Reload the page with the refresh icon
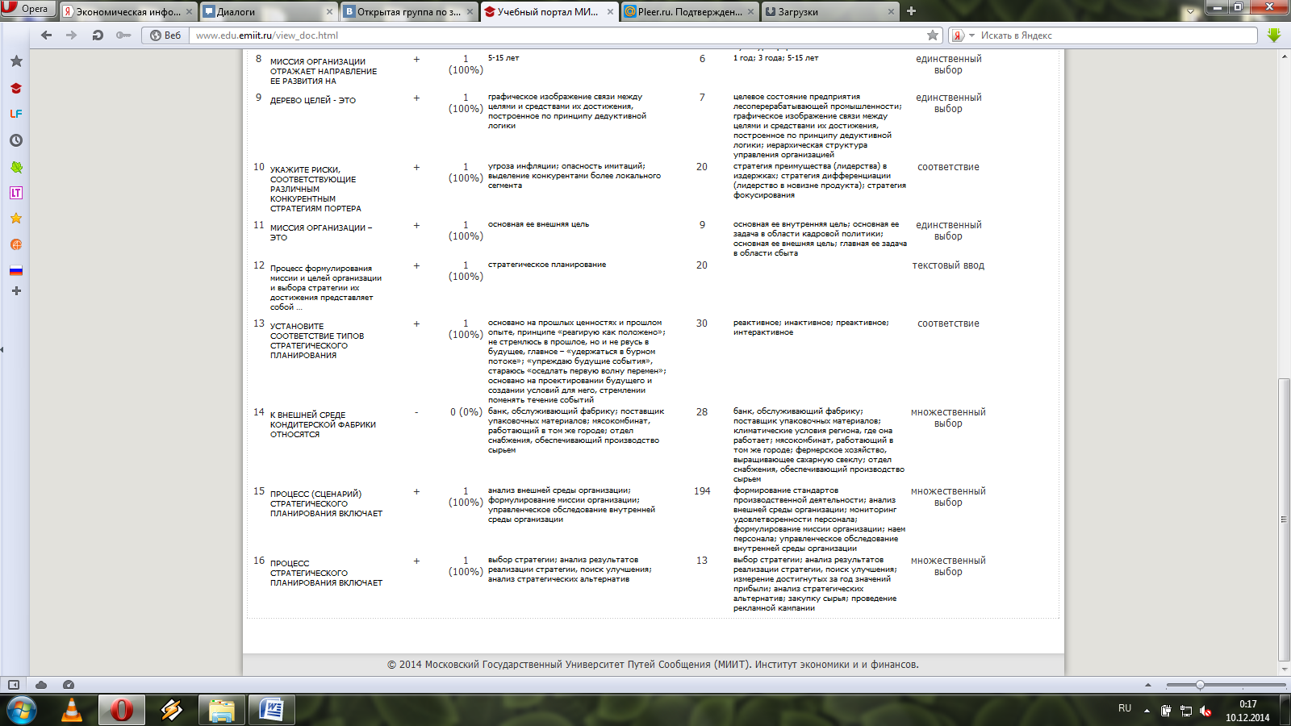1291x726 pixels. [x=98, y=35]
